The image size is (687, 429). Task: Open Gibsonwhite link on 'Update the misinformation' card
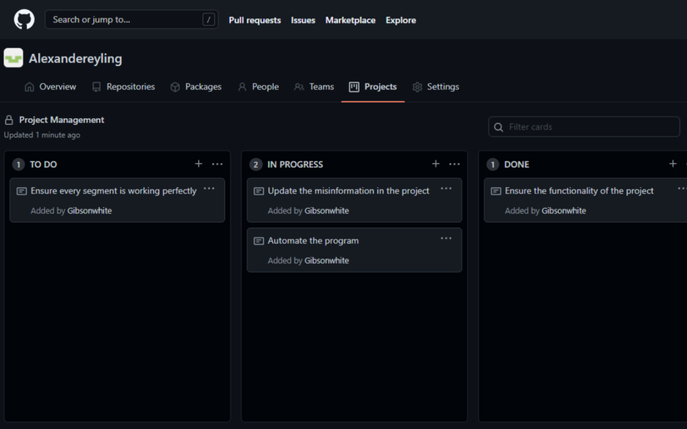[326, 211]
